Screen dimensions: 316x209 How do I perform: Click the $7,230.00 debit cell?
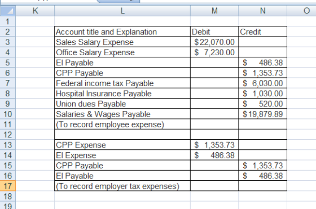214,52
